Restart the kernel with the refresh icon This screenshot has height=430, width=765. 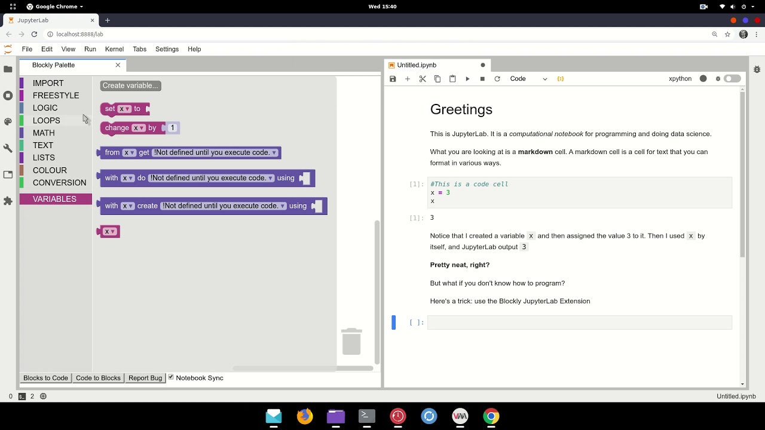pyautogui.click(x=497, y=79)
